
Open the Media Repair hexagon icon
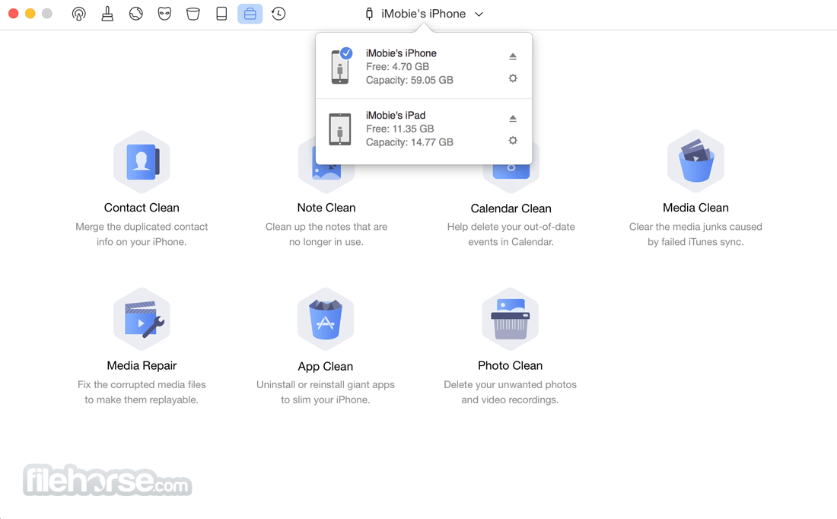click(142, 320)
